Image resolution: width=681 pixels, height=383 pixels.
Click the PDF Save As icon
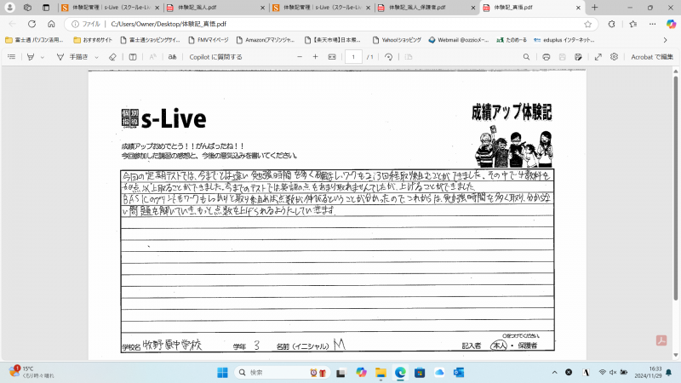tap(578, 57)
